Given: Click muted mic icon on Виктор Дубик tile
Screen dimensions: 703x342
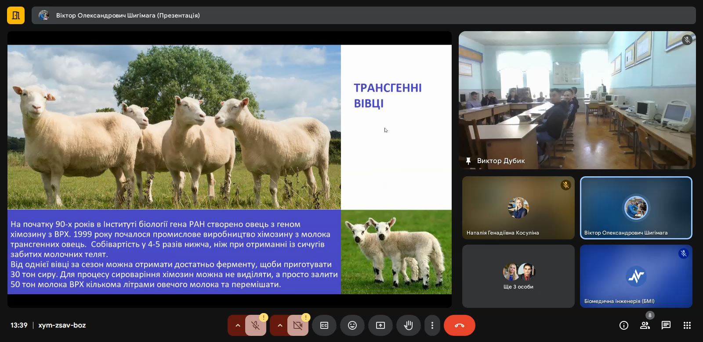Looking at the screenshot, I should (687, 40).
